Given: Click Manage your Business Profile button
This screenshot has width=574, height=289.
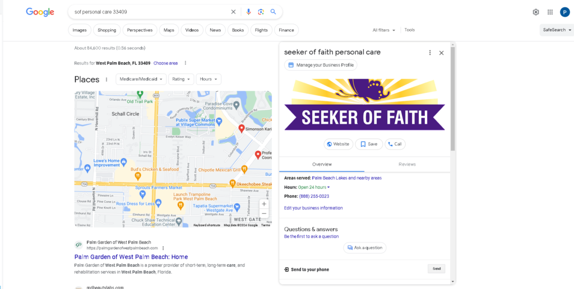Looking at the screenshot, I should 321,65.
